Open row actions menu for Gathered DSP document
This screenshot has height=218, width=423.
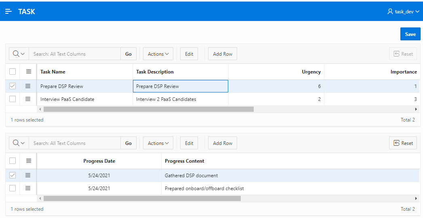pos(28,175)
